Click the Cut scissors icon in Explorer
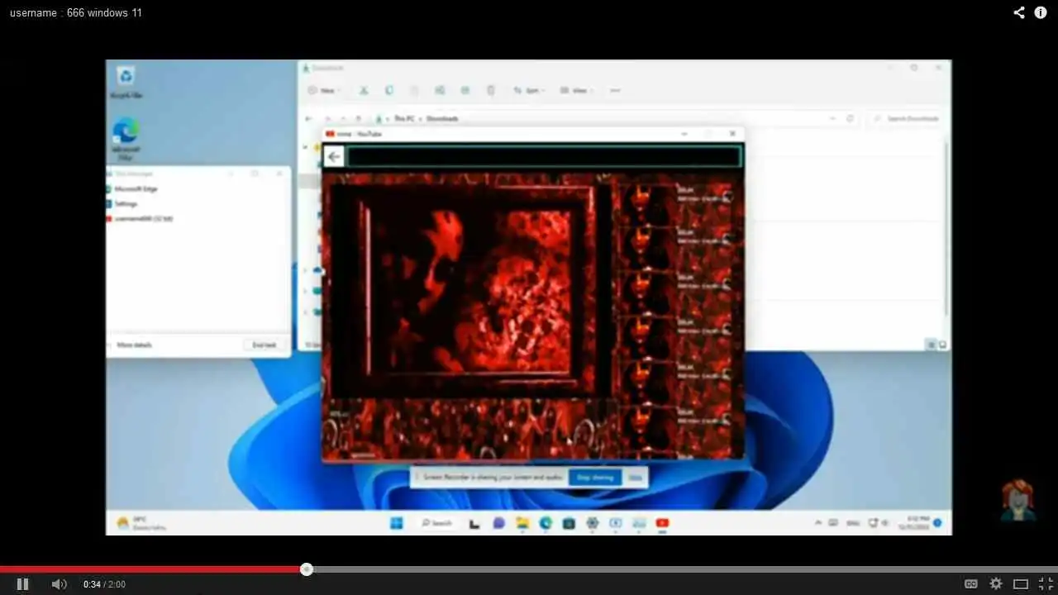This screenshot has height=595, width=1058. pyautogui.click(x=363, y=90)
